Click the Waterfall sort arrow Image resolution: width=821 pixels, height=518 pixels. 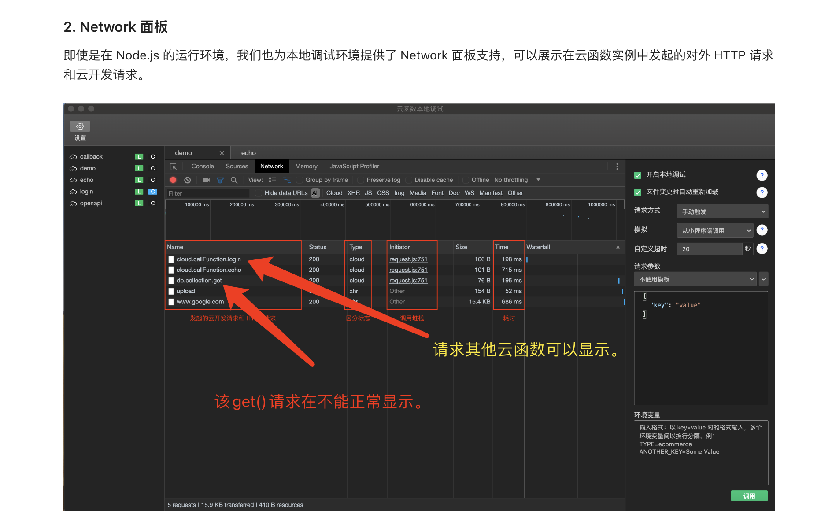(618, 247)
